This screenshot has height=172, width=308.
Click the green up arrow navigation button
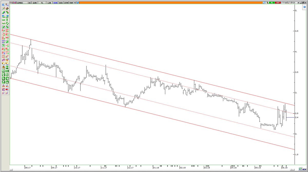pyautogui.click(x=3, y=82)
